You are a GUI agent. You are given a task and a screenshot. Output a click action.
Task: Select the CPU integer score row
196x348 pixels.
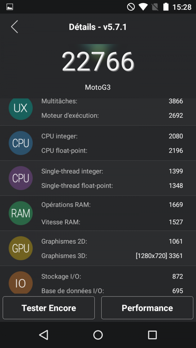click(112, 136)
